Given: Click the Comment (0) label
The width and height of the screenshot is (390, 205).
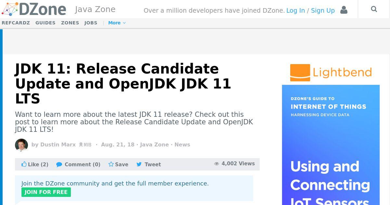Looking at the screenshot, I should pos(83,164).
